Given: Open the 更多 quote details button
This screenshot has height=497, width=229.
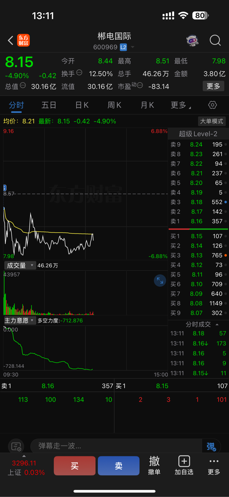Looking at the screenshot, I should [213, 86].
